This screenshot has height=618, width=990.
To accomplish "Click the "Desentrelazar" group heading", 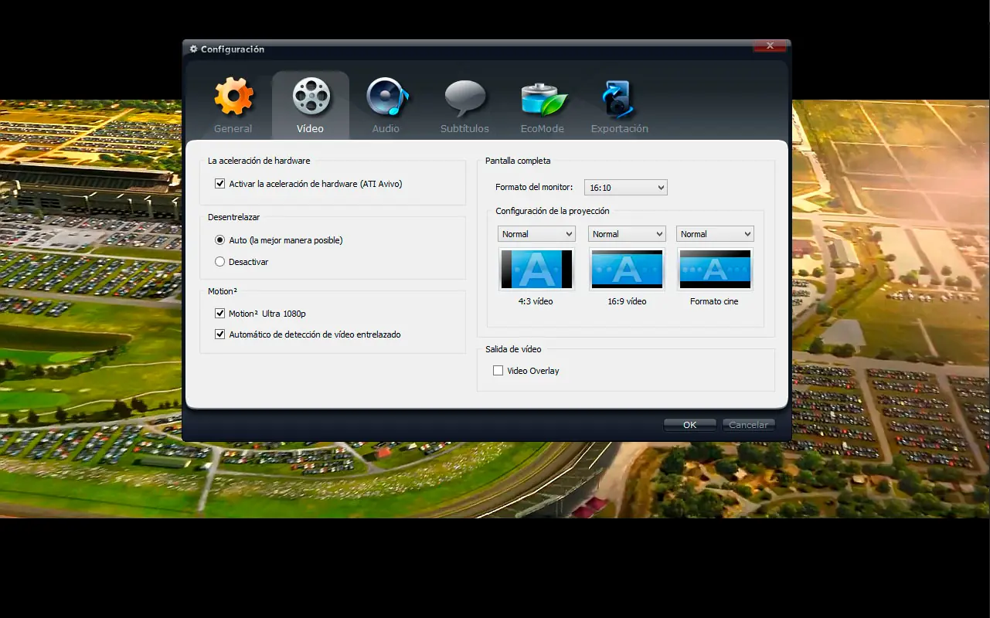I will 234,217.
